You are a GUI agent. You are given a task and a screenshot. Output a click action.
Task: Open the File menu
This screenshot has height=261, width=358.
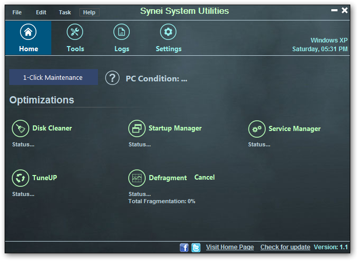coord(17,12)
